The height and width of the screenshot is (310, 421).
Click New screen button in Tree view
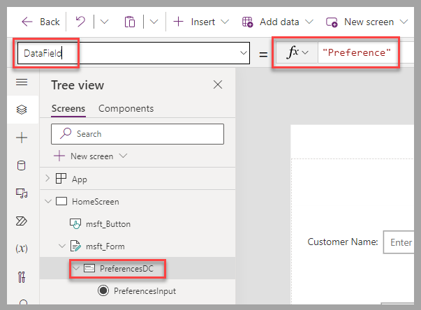(x=91, y=156)
